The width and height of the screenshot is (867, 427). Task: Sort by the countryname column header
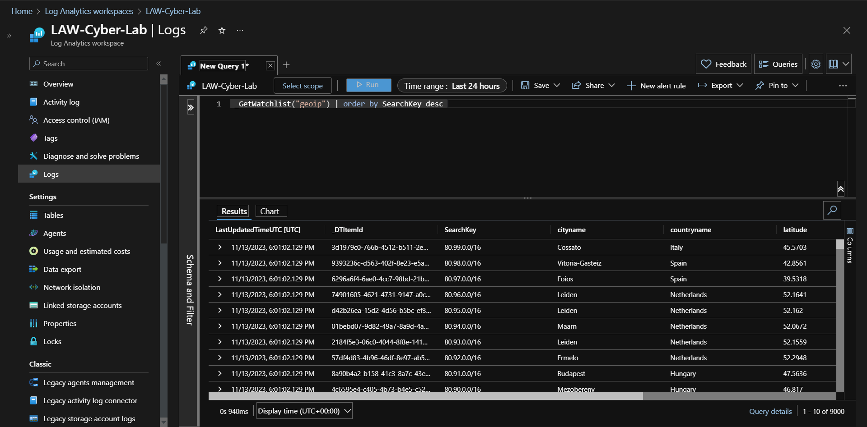pyautogui.click(x=690, y=230)
